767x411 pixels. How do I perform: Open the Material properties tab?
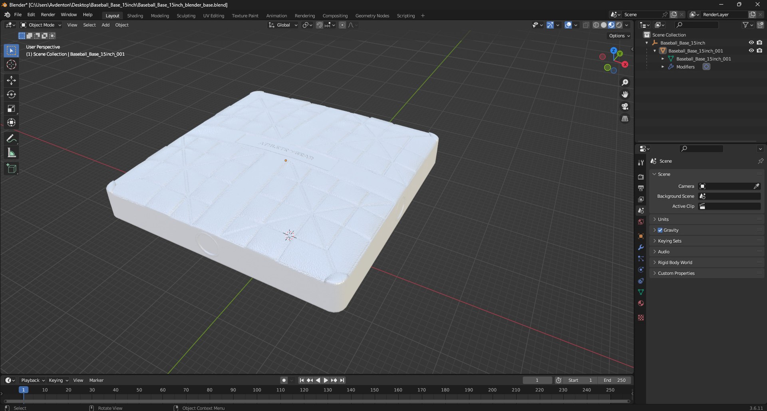tap(641, 303)
